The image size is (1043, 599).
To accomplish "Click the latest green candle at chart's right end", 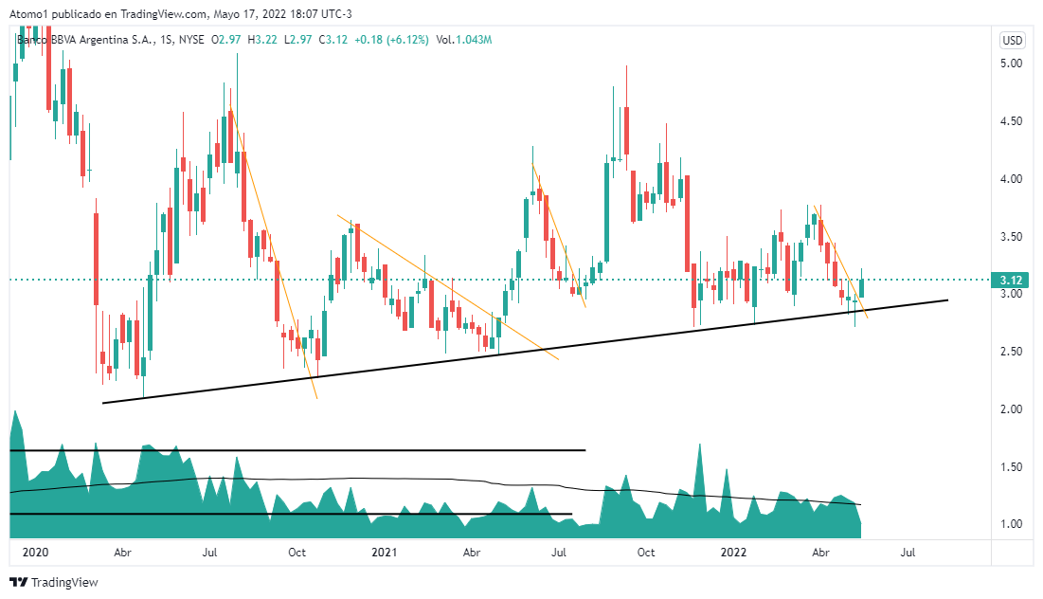I will [863, 285].
